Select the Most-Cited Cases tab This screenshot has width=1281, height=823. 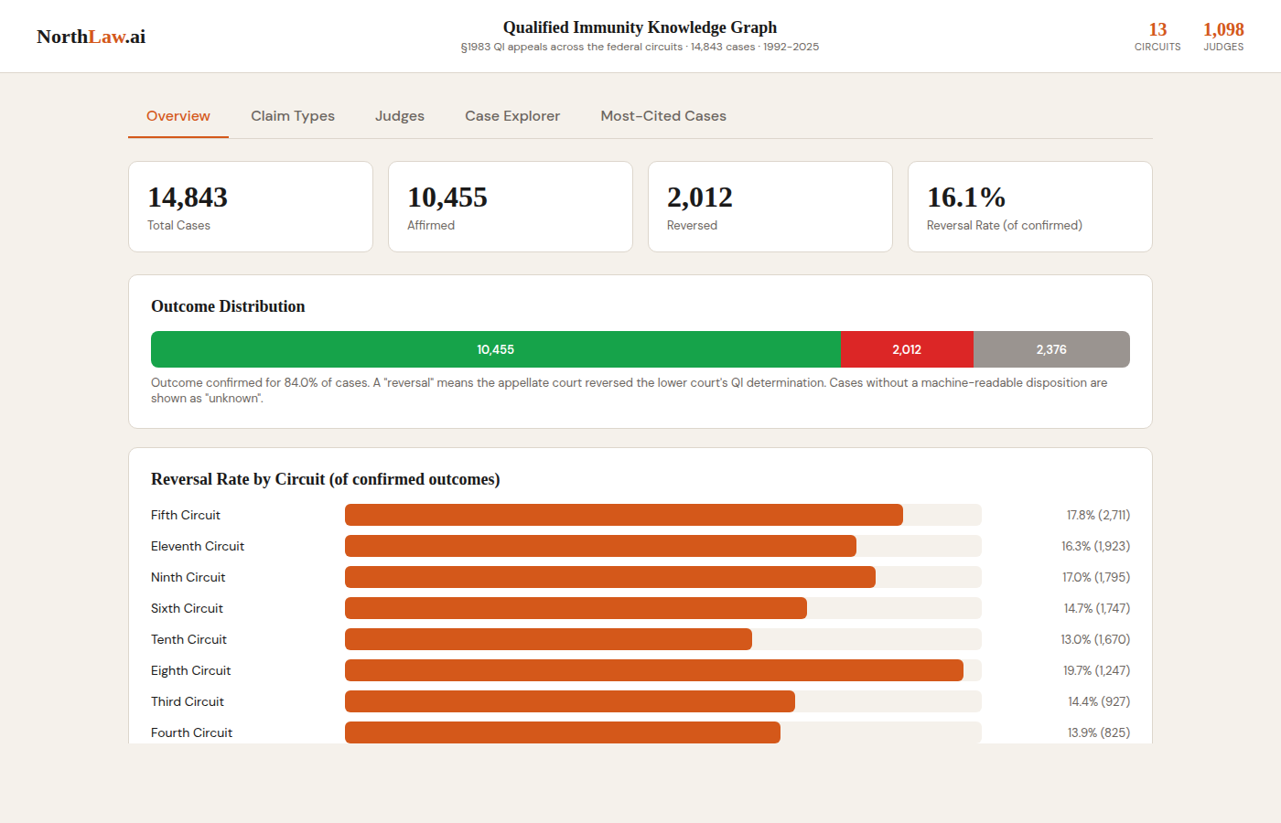click(663, 116)
